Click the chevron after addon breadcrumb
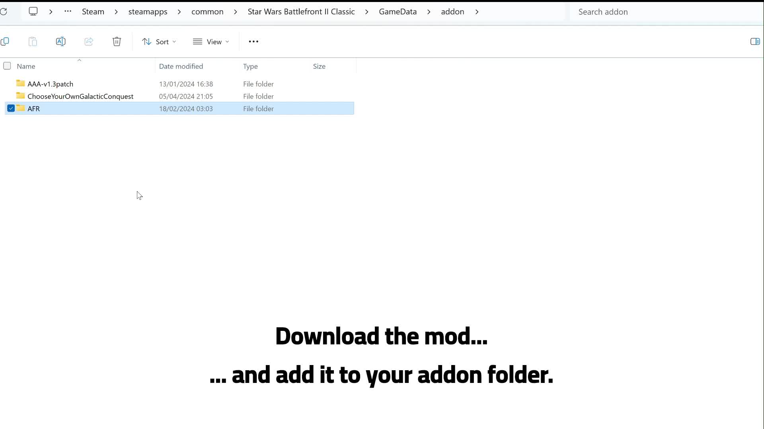764x429 pixels. 477,12
